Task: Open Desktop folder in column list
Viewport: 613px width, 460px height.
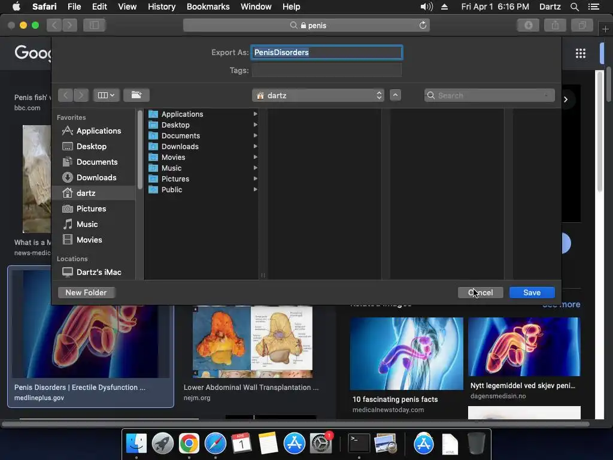Action: pyautogui.click(x=202, y=125)
